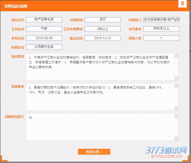The height and width of the screenshot is (163, 191).
Task: Select the 学历要求 field showing 本科及以上
Action: 161,28
